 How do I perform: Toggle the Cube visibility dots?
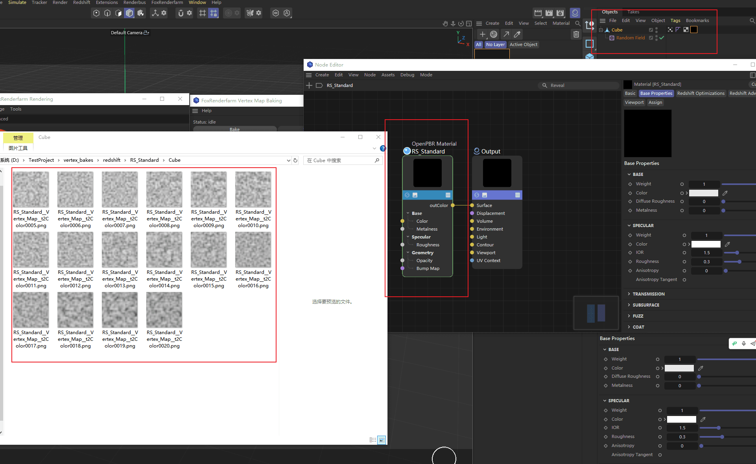[x=656, y=30]
